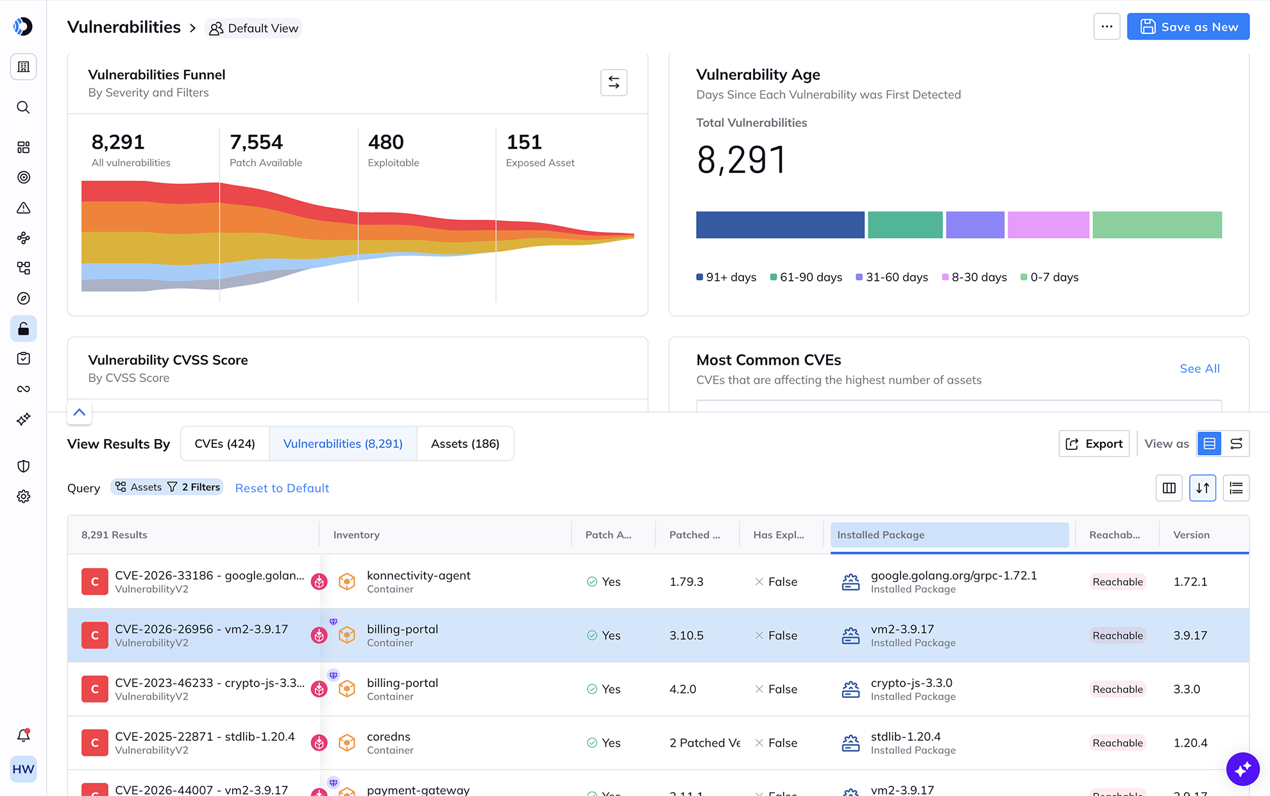Open the organization building icon in sidebar
This screenshot has width=1270, height=796.
[x=24, y=67]
